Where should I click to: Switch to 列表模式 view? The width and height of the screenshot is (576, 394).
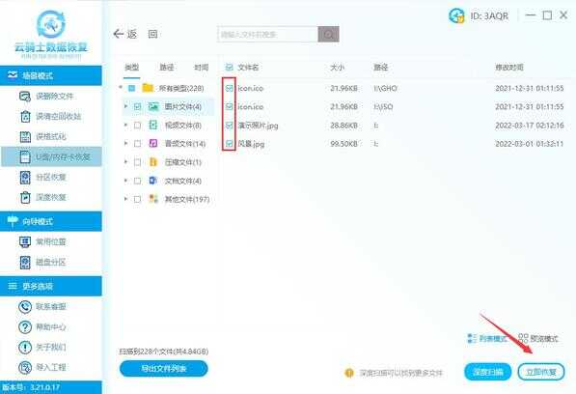(487, 338)
